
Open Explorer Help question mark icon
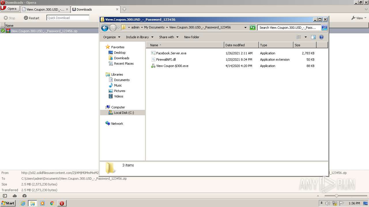pos(321,37)
